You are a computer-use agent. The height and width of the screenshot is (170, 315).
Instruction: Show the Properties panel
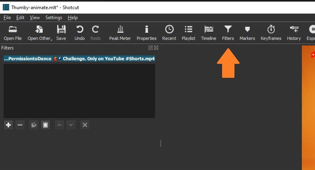[146, 33]
